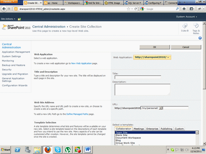Open Microsoft Word taskbar icon

coord(87,150)
